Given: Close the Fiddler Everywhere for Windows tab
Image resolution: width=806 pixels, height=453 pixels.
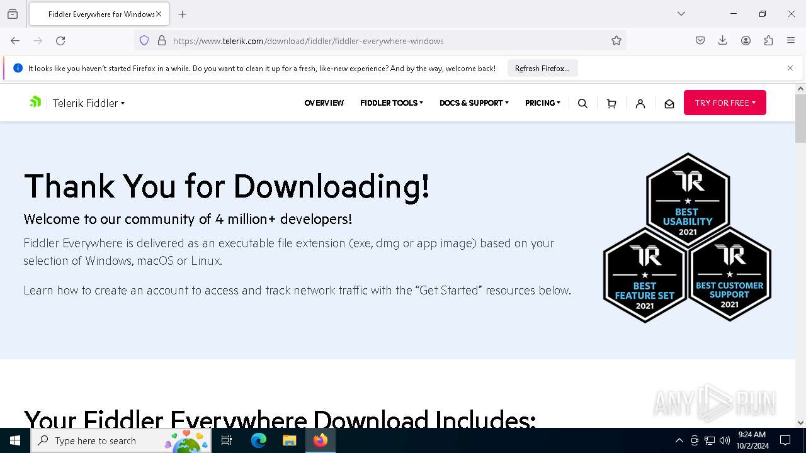Looking at the screenshot, I should 159,14.
